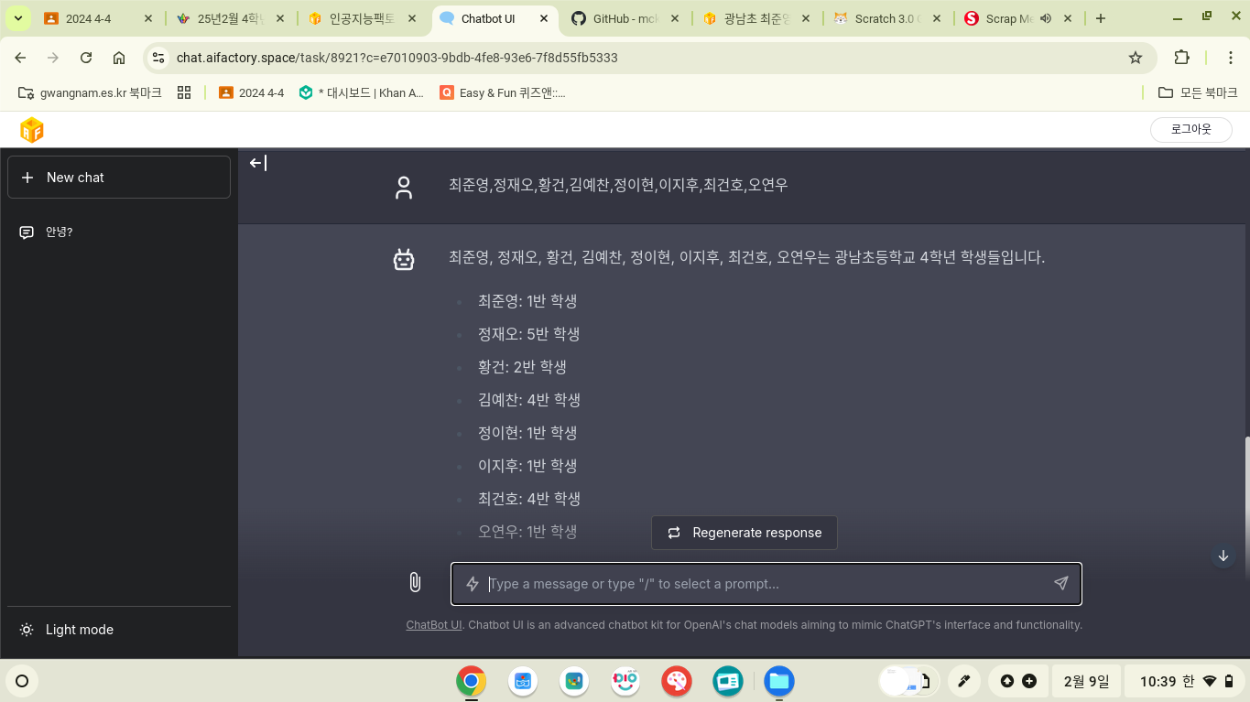Viewport: 1250px width, 702px height.
Task: Bookmark this page with the star icon
Action: (1136, 58)
